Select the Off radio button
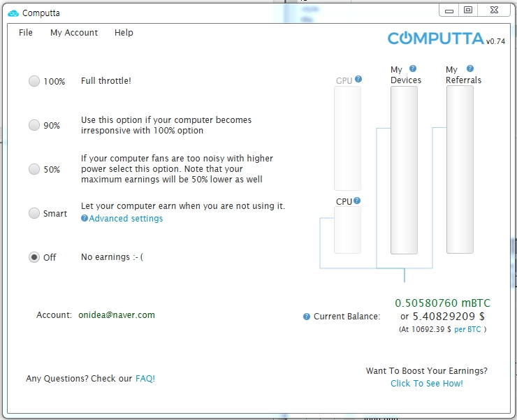Image resolution: width=517 pixels, height=420 pixels. click(x=34, y=257)
